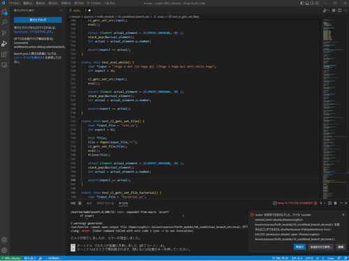Open the Run menu (実行)
The height and width of the screenshot is (261, 349).
point(79,3)
